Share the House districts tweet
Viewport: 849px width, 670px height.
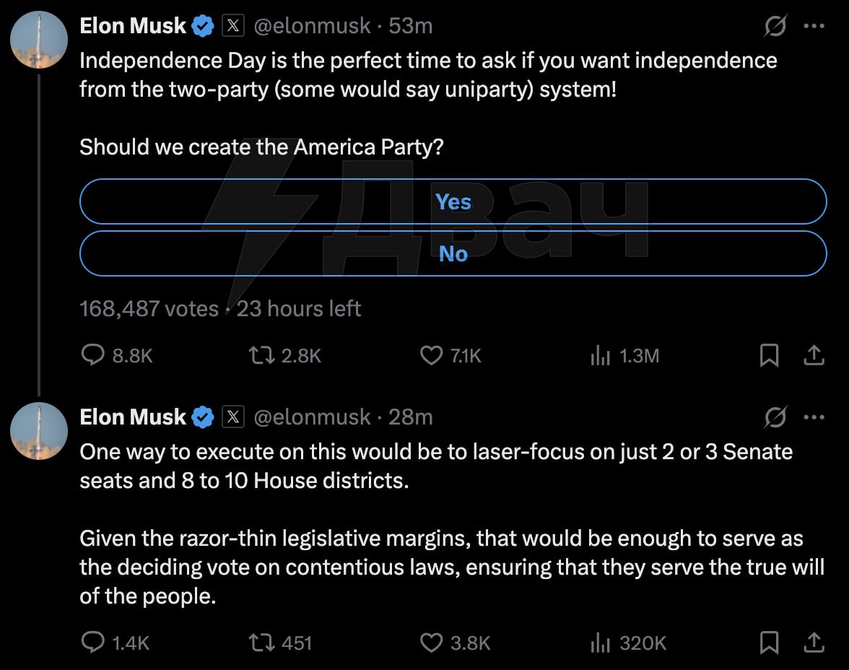[x=814, y=643]
